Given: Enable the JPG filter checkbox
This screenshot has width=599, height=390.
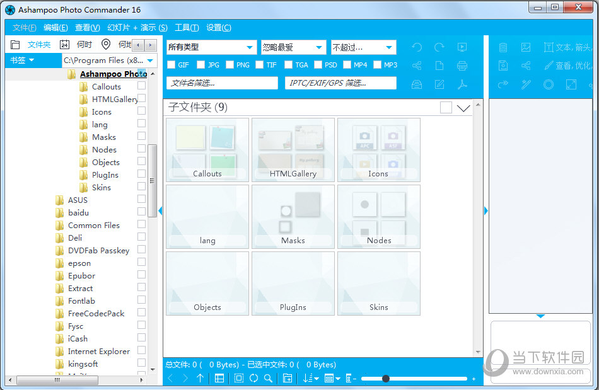Looking at the screenshot, I should [201, 64].
